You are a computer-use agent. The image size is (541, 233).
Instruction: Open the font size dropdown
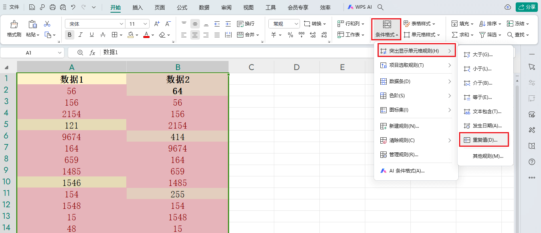click(145, 23)
